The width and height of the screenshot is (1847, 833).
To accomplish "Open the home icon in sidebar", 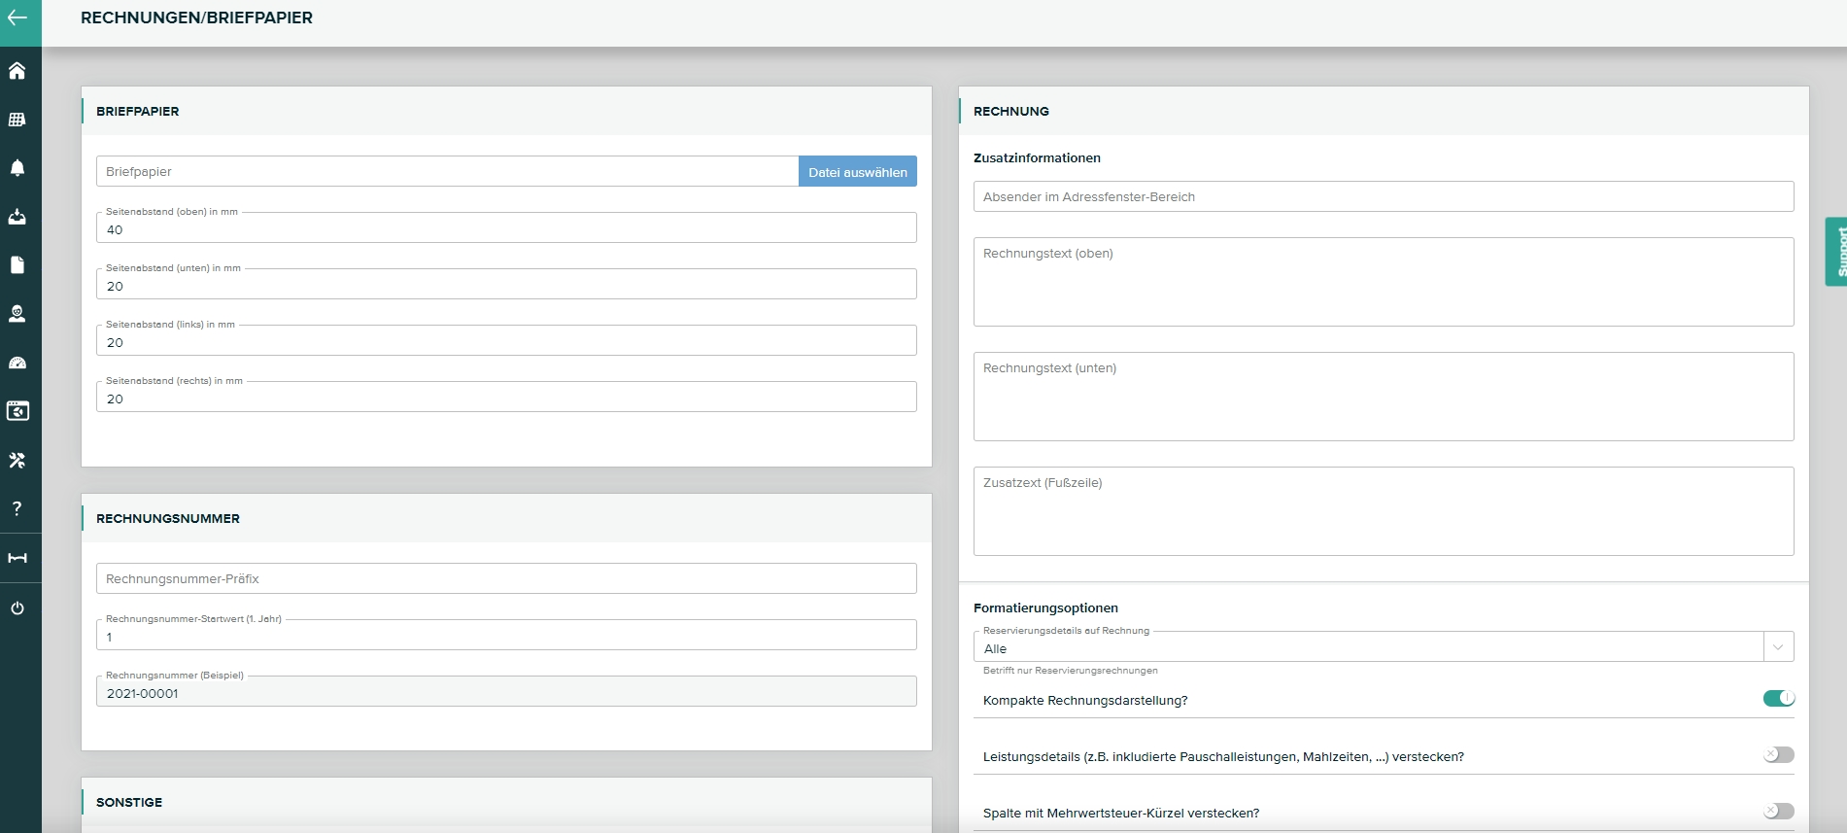I will (17, 71).
